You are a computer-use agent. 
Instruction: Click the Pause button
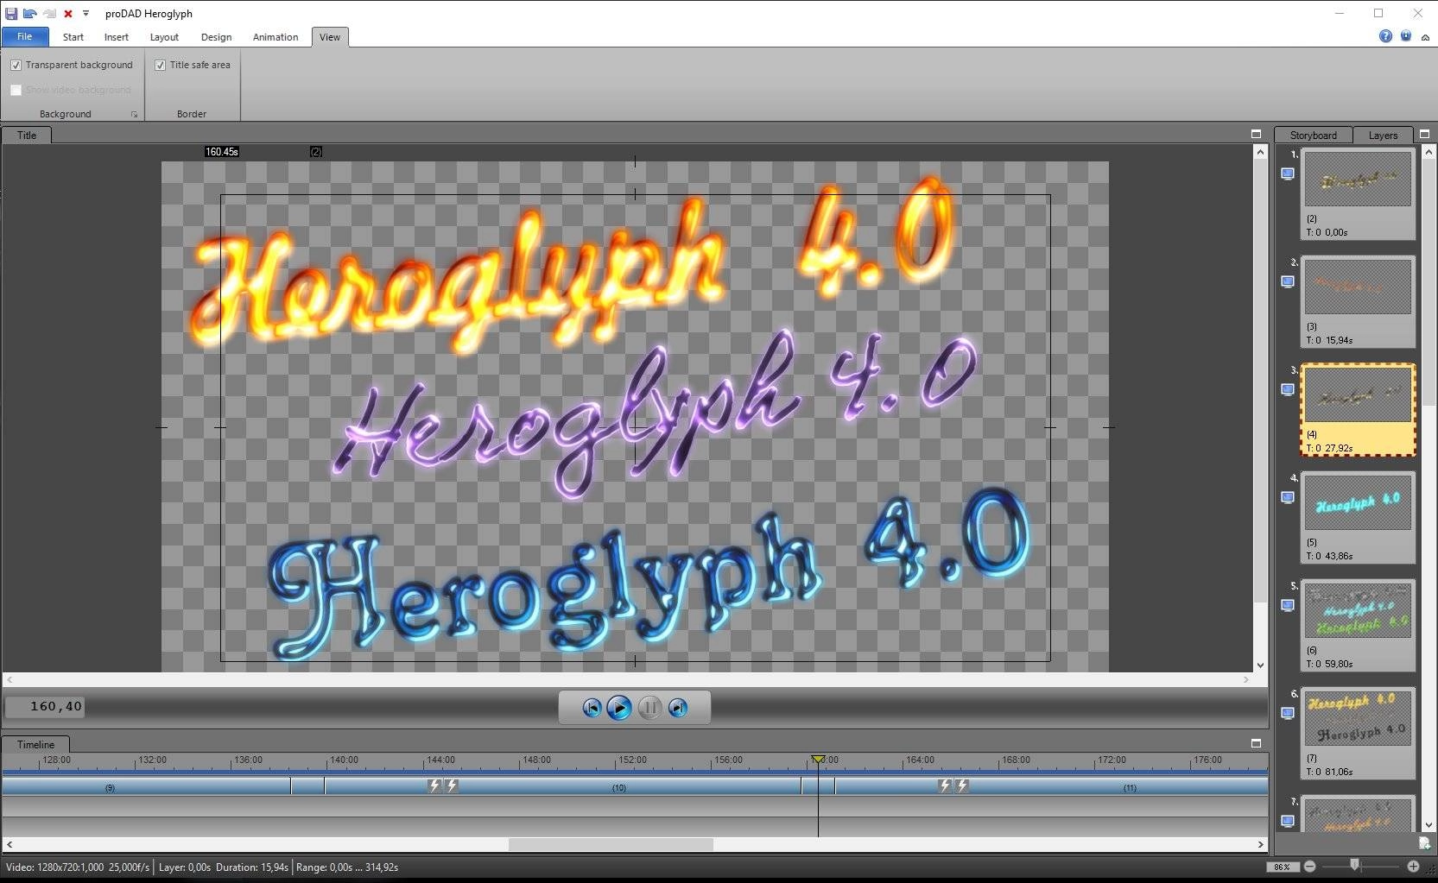(649, 708)
